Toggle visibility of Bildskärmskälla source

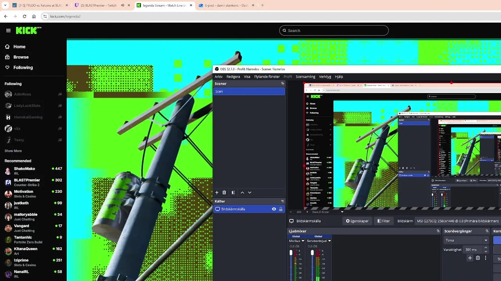pyautogui.click(x=274, y=209)
